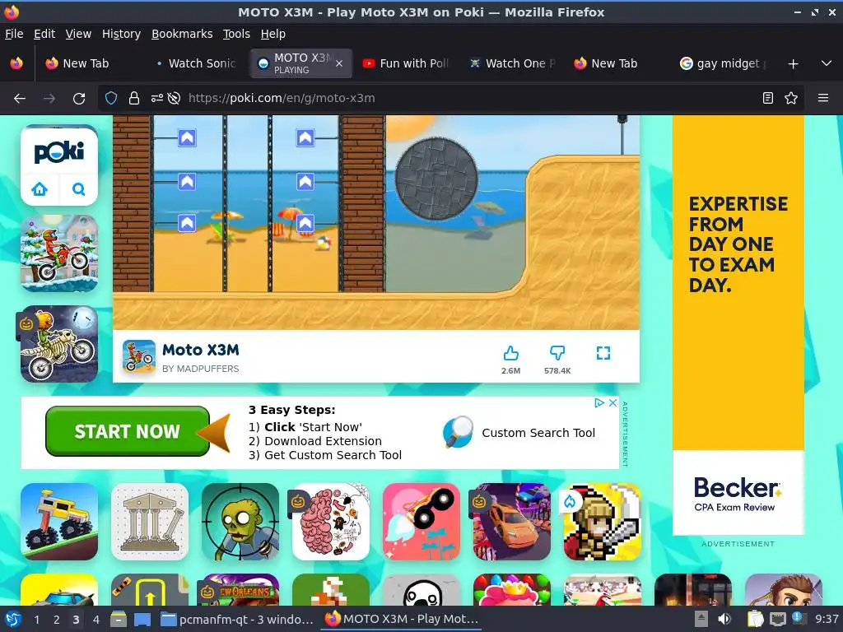Open the brain puzzle game thumbnail
843x632 pixels.
[331, 521]
